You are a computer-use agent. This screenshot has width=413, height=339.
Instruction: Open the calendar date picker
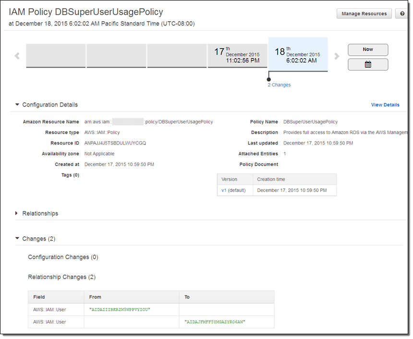(x=368, y=64)
